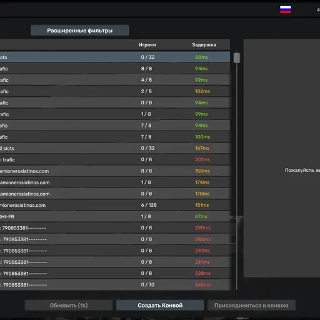320x320 pixels.
Task: Open Расширенные фильтры advanced filters
Action: pyautogui.click(x=80, y=31)
